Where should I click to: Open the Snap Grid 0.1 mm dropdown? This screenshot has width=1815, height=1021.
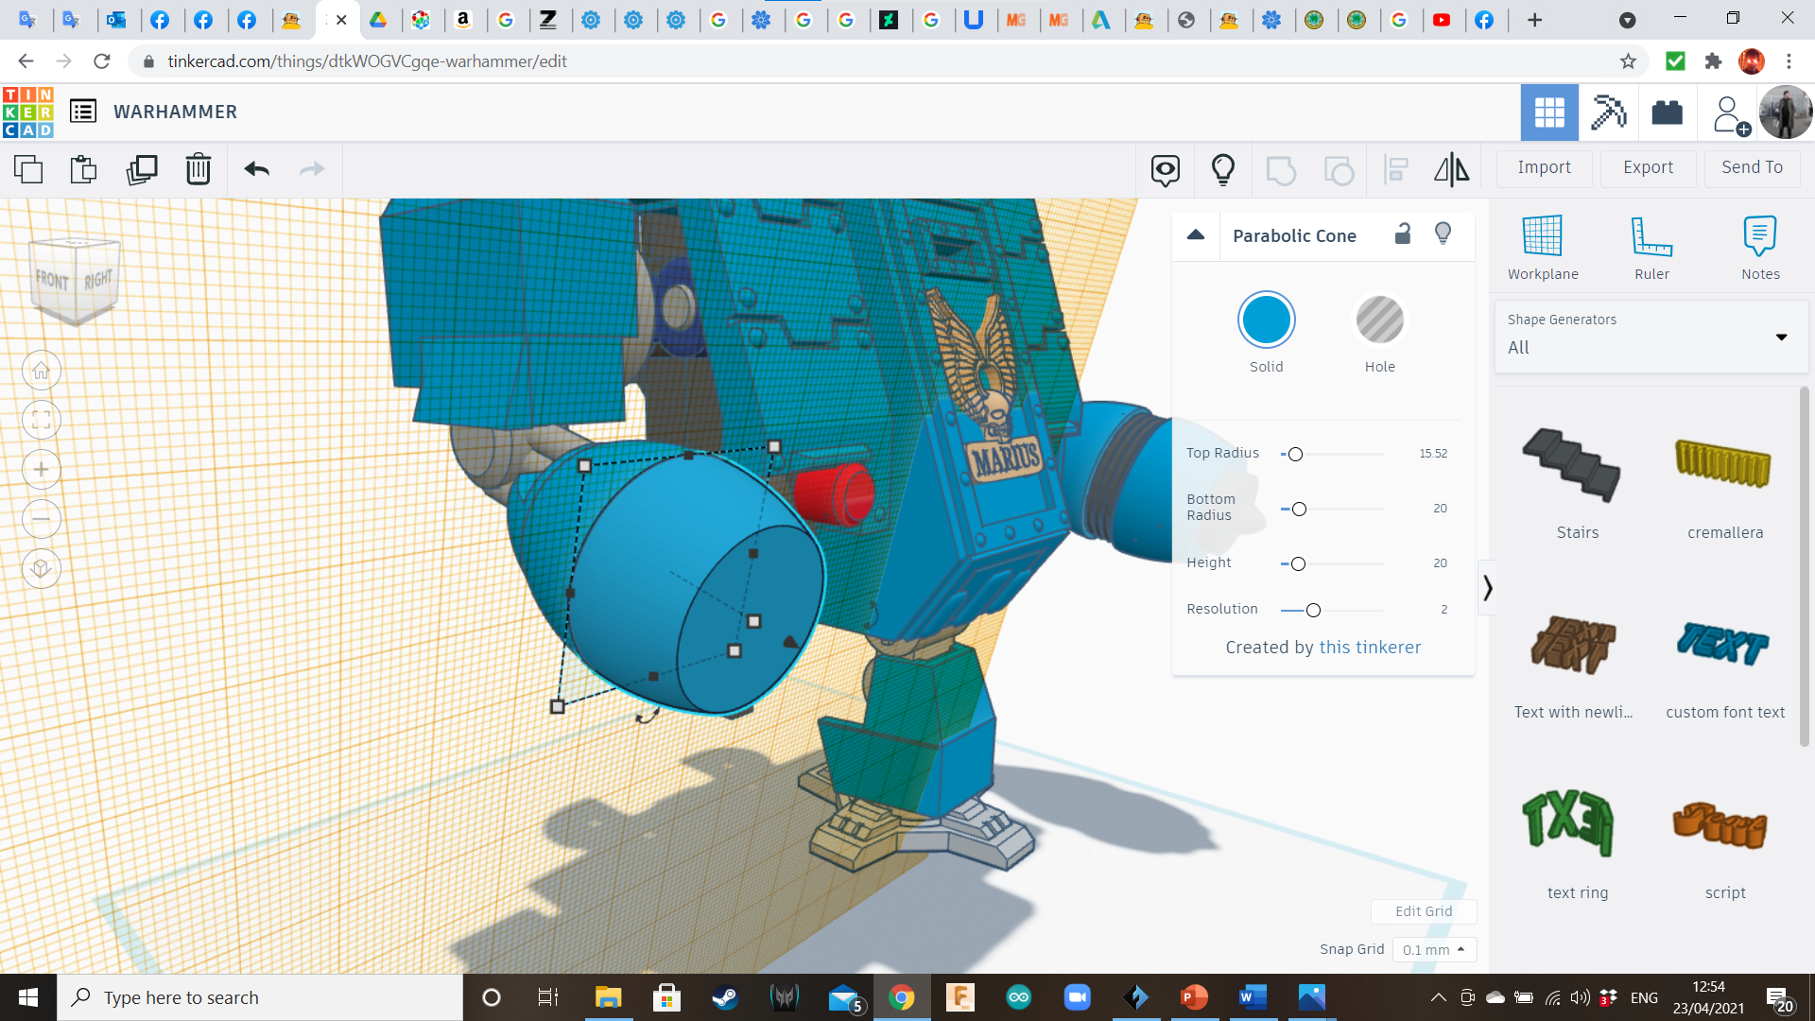click(x=1433, y=949)
